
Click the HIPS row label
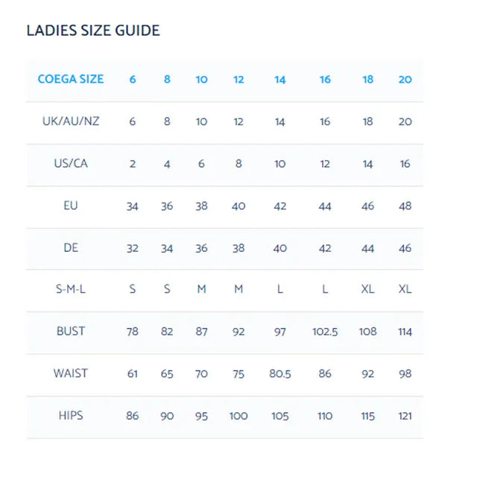[x=71, y=415]
